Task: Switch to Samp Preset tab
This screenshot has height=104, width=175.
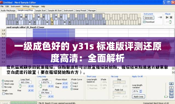Action: tap(81, 10)
